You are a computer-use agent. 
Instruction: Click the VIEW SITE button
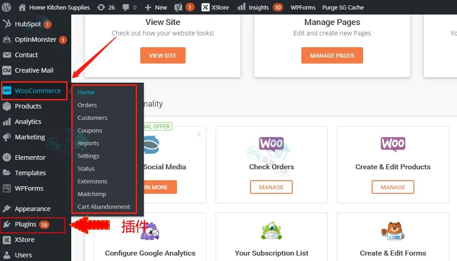click(x=162, y=55)
